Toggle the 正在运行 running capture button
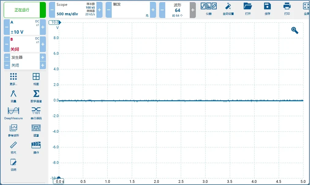Image resolution: width=310 pixels, height=185 pixels. coord(22,10)
